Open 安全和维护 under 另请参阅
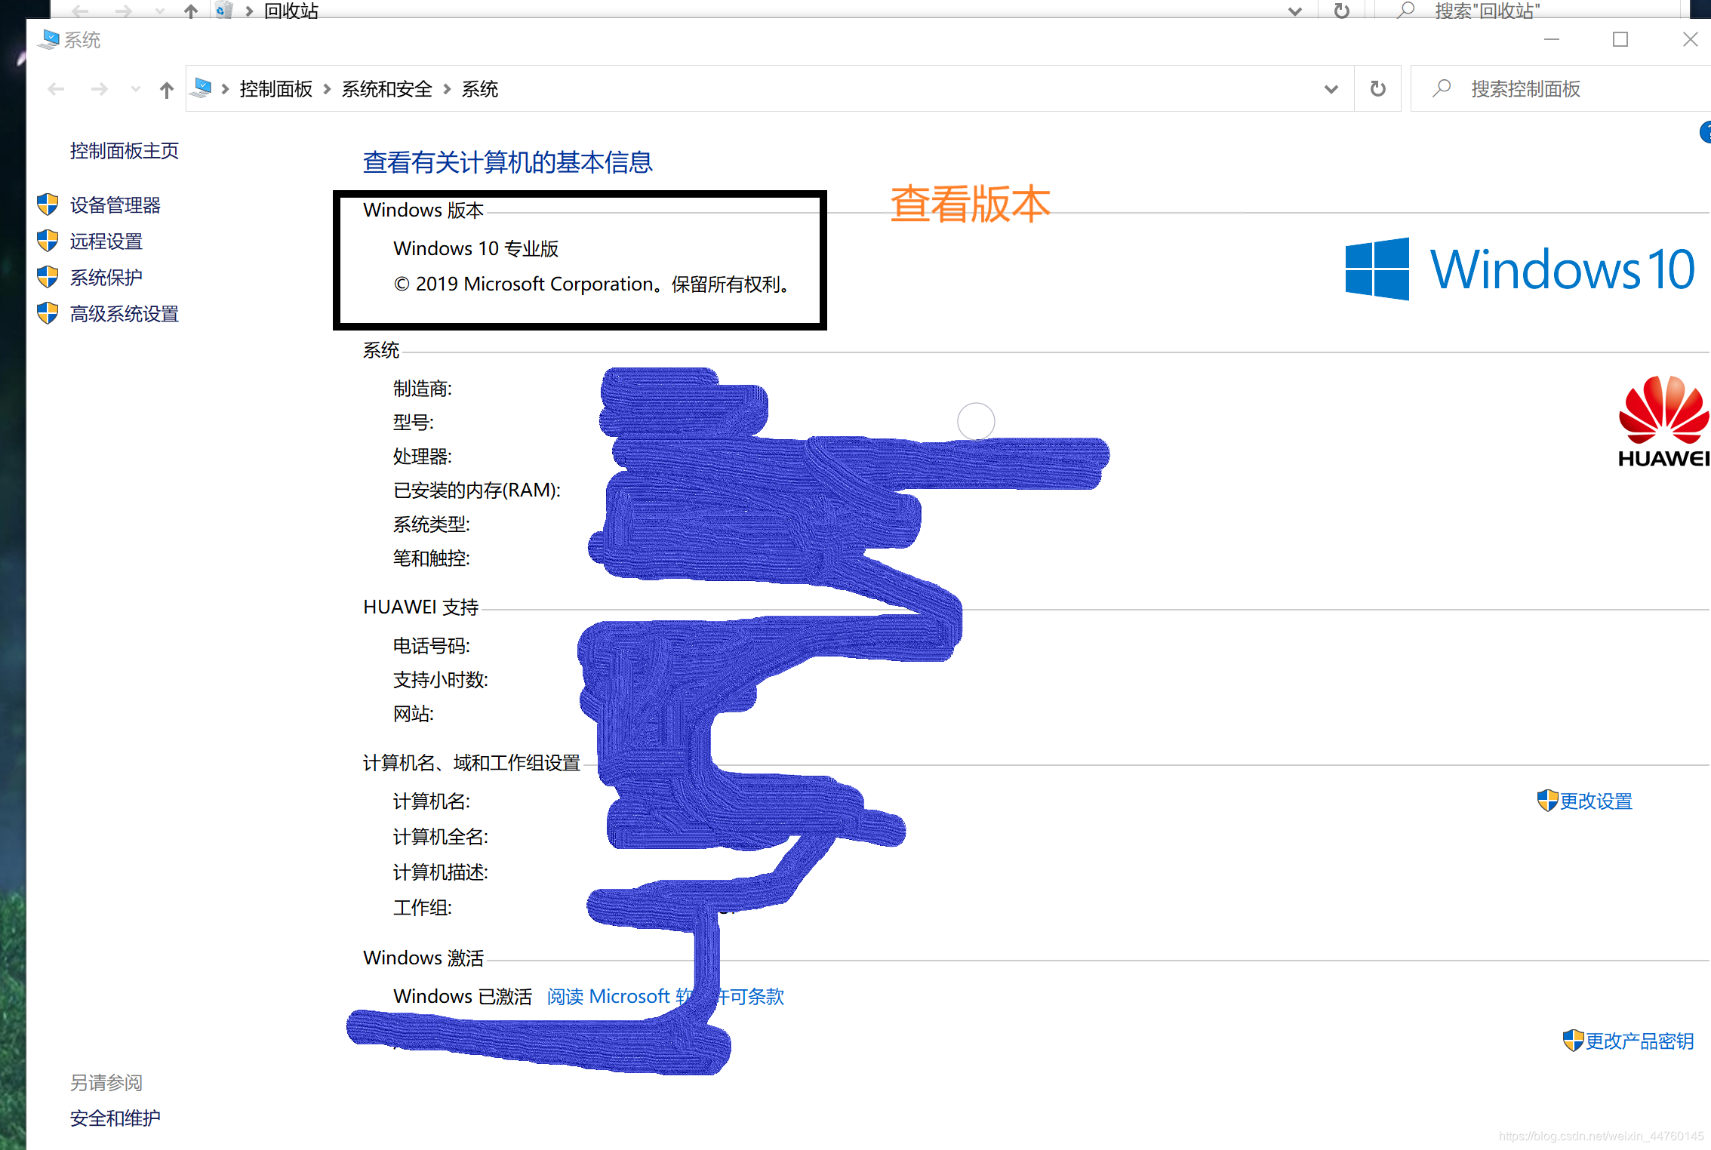Image resolution: width=1711 pixels, height=1150 pixels. (115, 1118)
